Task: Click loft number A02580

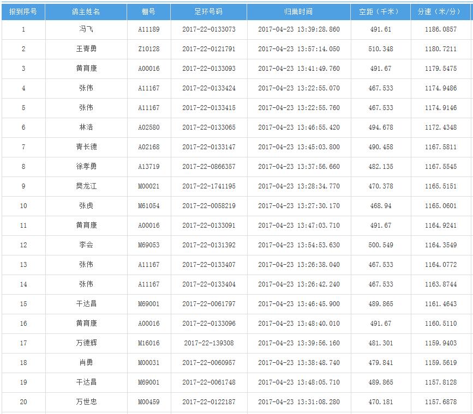Action: [x=148, y=127]
